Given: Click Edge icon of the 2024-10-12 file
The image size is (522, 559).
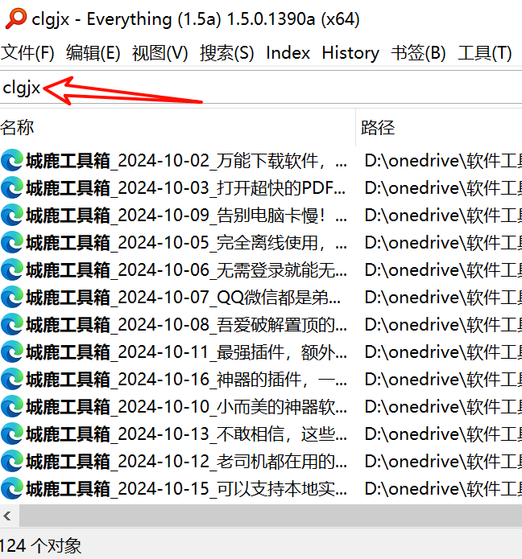Looking at the screenshot, I should pyautogui.click(x=13, y=462).
